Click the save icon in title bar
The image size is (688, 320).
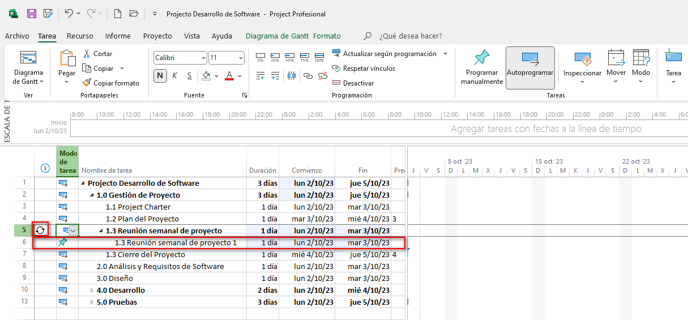(x=32, y=13)
